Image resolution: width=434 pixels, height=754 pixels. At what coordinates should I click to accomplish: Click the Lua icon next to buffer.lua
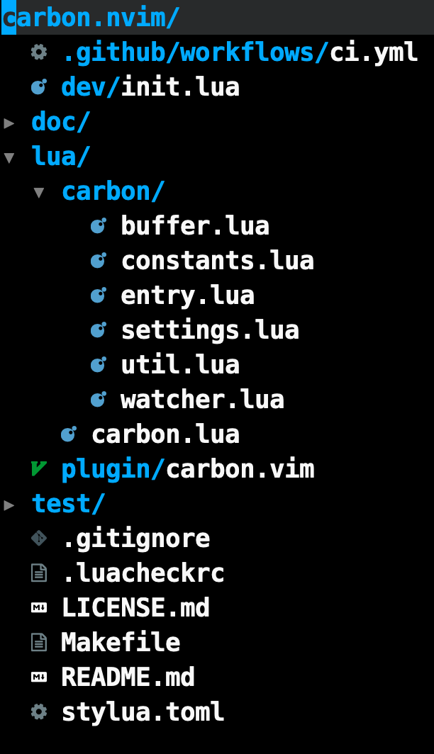[x=98, y=225]
